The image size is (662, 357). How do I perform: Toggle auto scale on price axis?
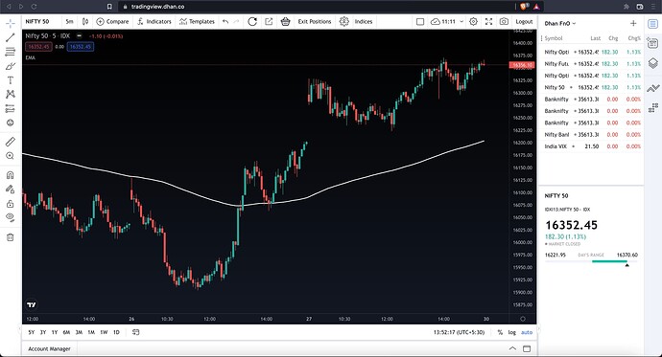(x=527, y=332)
